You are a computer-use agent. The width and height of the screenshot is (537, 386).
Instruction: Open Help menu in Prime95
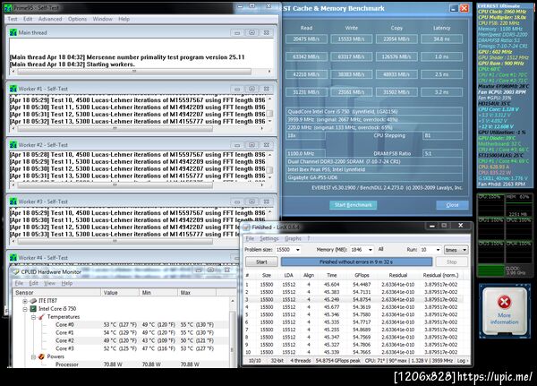124,19
